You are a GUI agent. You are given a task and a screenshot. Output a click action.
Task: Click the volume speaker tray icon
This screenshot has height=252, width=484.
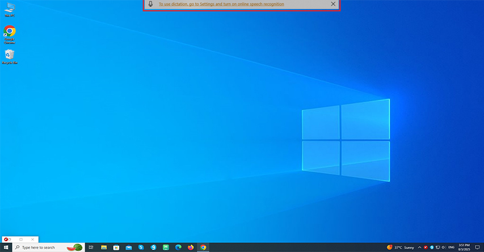coord(444,247)
